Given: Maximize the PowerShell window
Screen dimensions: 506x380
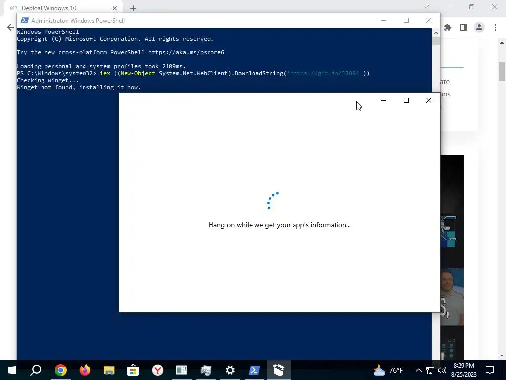Looking at the screenshot, I should tap(406, 20).
